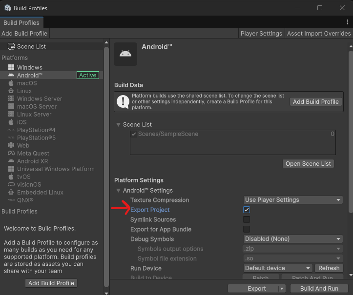Click the macOS apple icon
Viewport: 353px width, 295px height.
click(11, 83)
